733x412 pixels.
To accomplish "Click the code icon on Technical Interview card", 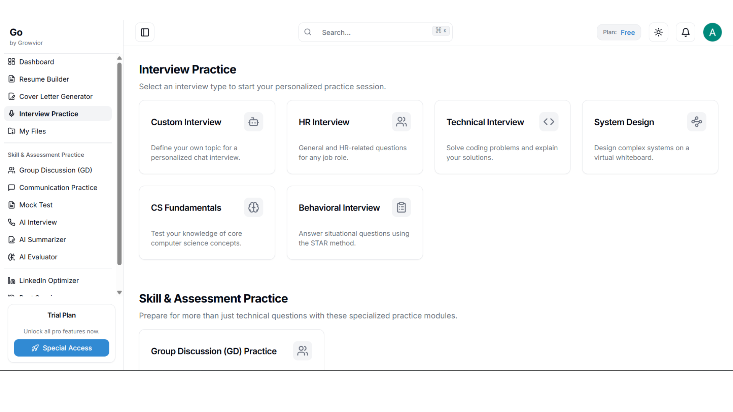I will point(549,122).
